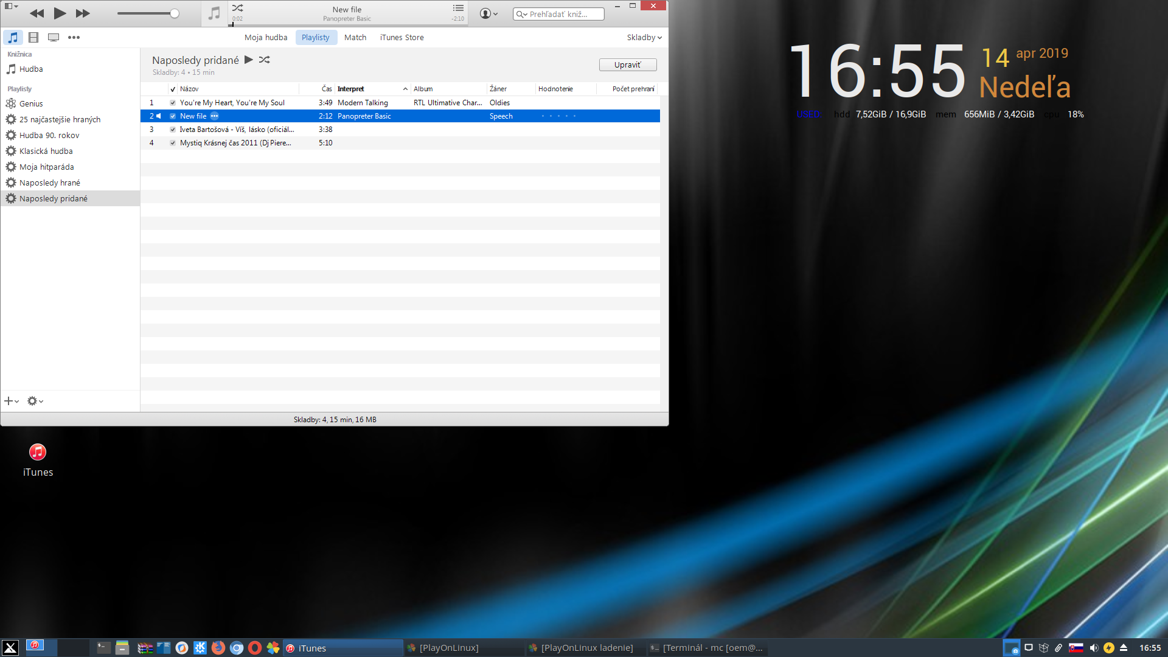Open Moja hitparáda playlist
This screenshot has width=1168, height=657.
point(70,167)
